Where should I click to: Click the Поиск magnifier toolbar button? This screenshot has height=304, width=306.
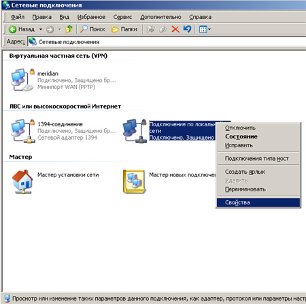point(92,29)
